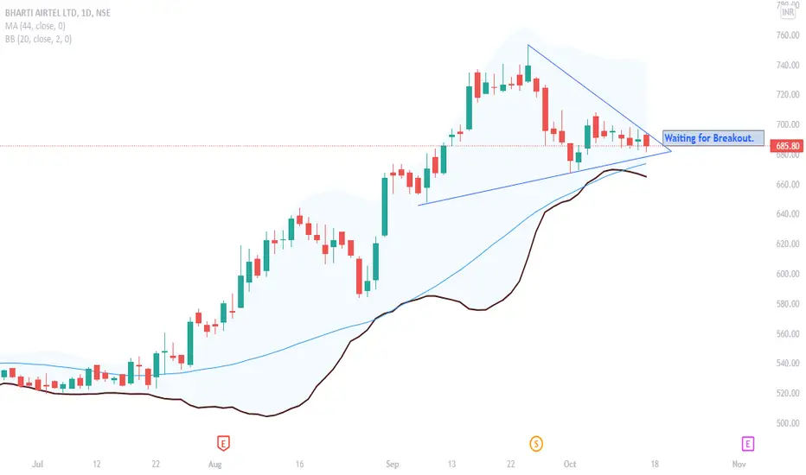806x475 pixels.
Task: Click the red 685.80 current price label
Action: (x=788, y=146)
